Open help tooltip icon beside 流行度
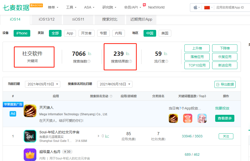 pyautogui.click(x=166, y=61)
